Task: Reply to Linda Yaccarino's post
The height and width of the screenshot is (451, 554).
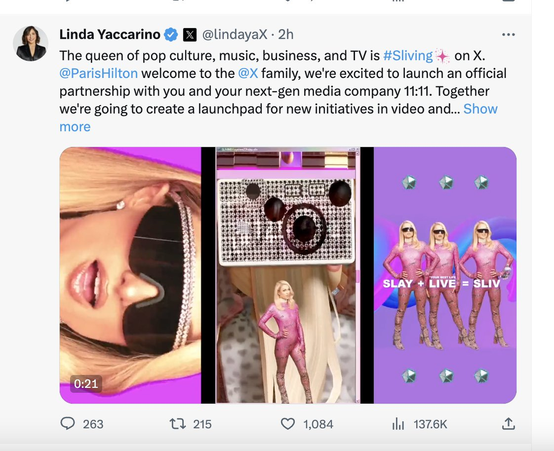Action: (x=68, y=424)
